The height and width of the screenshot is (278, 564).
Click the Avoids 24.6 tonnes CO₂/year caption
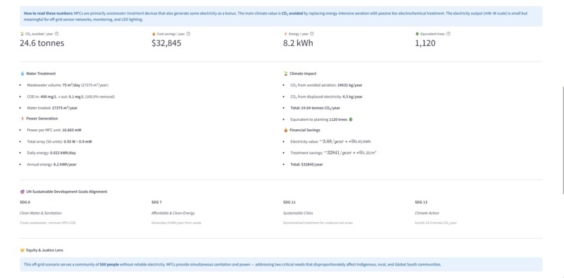point(435,223)
